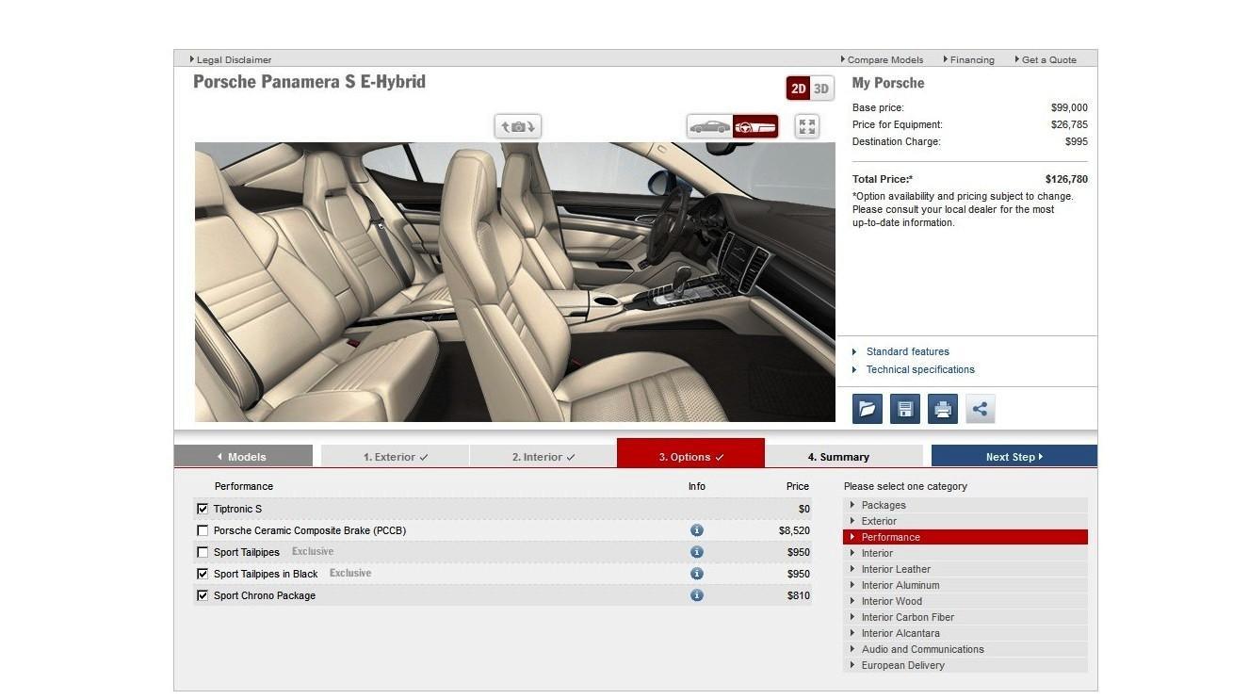1249x699 pixels.
Task: Open the 2. Interior step tab
Action: [x=543, y=456]
